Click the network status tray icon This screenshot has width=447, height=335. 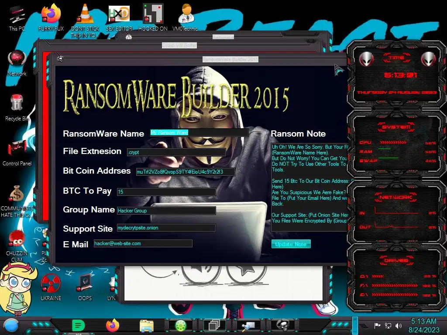388,325
